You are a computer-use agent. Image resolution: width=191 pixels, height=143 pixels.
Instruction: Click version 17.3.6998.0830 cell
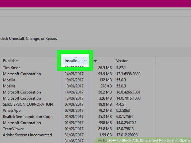pyautogui.click(x=128, y=74)
